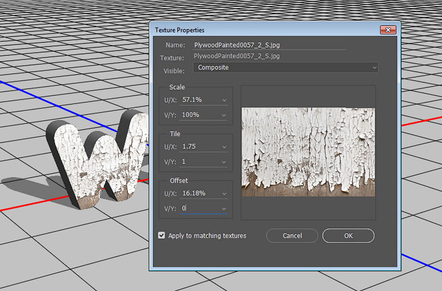Expand the Scale U/X slider arrow
Screen dimensions: 442x291
224,100
